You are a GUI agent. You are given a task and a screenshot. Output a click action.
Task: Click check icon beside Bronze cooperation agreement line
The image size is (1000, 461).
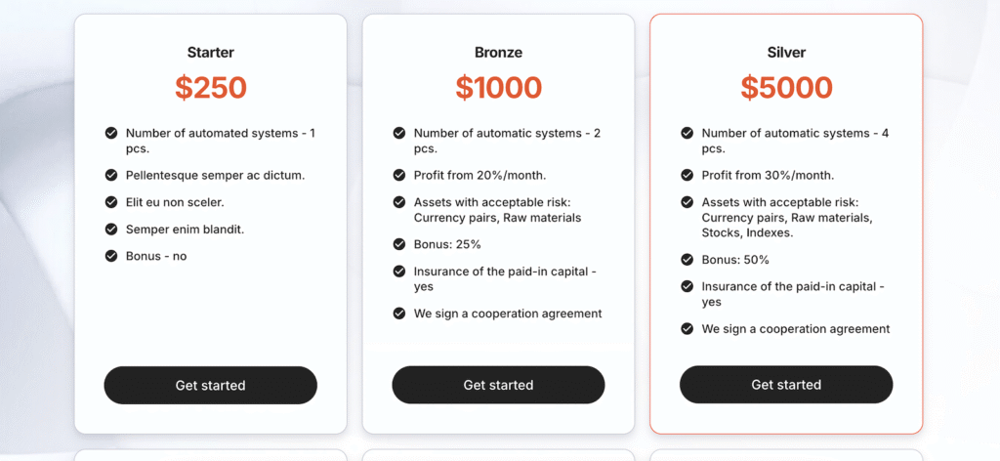(x=399, y=314)
